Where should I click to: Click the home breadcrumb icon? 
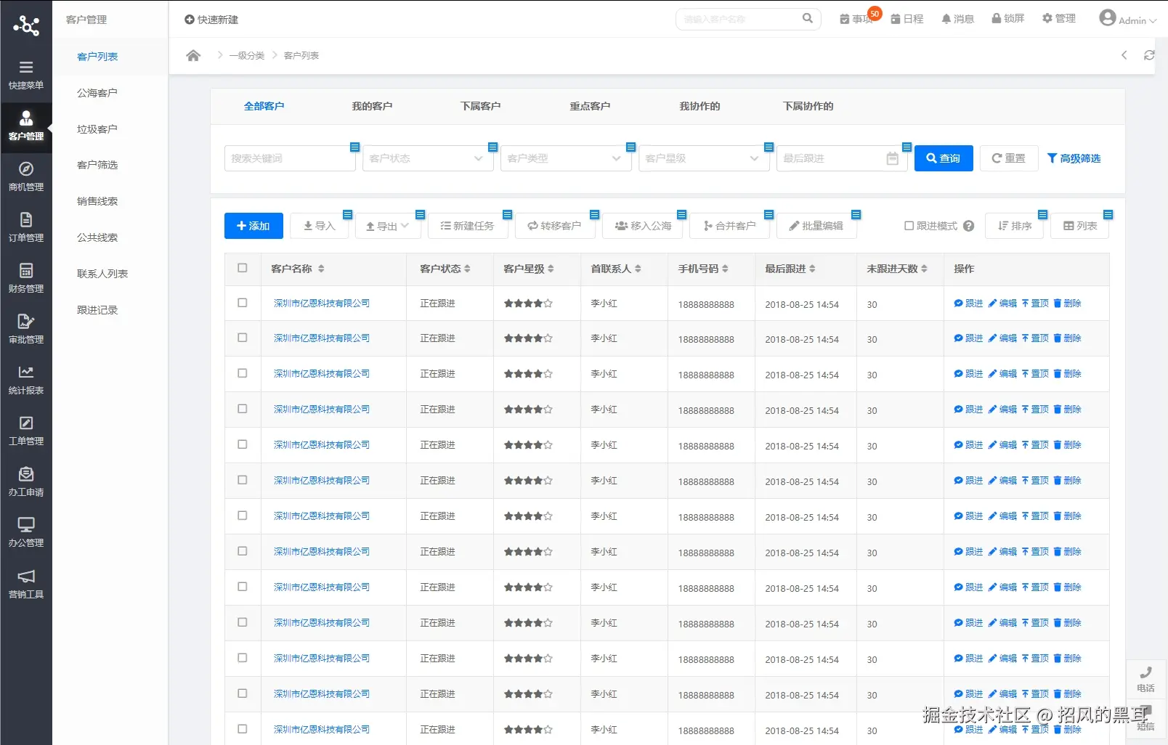tap(193, 56)
